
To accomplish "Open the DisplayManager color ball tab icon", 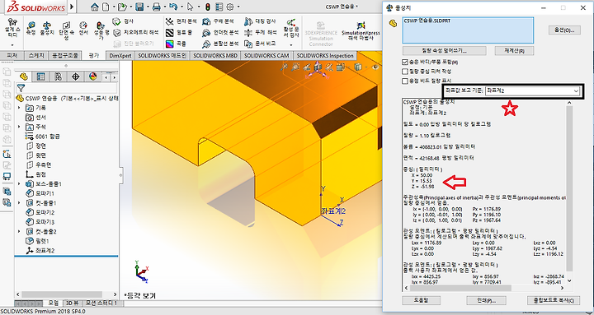I will tap(92, 76).
